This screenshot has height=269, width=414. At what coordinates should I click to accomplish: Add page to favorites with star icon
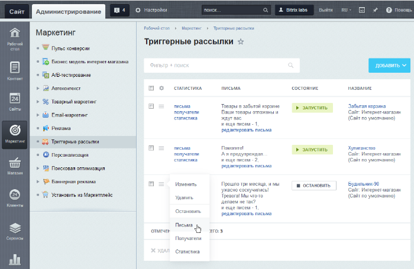[241, 42]
